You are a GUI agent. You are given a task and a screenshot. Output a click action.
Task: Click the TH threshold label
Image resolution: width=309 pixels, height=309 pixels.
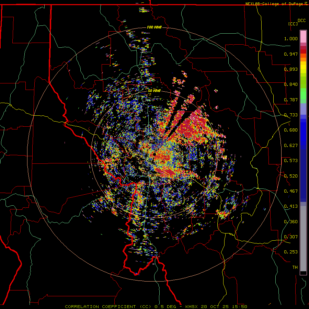click(x=295, y=267)
